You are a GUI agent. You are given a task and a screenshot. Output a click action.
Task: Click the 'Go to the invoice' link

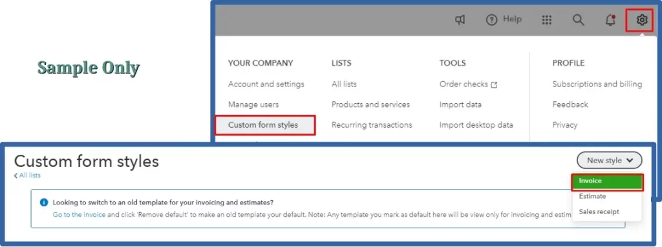(79, 215)
